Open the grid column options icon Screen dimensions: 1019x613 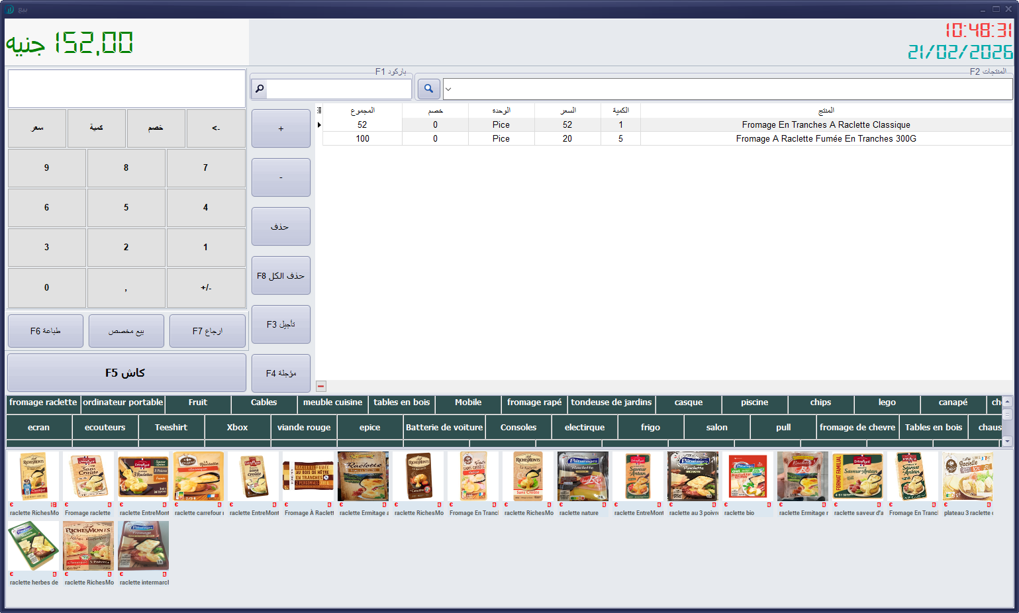click(319, 111)
